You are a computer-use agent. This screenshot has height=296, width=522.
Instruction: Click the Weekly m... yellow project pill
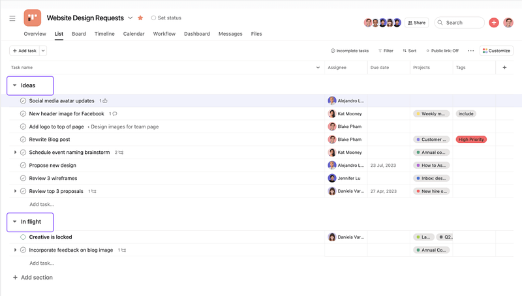click(431, 113)
